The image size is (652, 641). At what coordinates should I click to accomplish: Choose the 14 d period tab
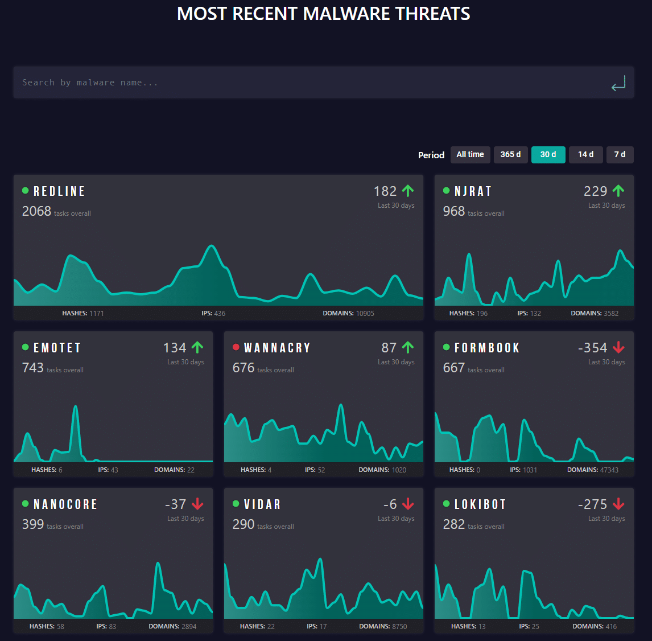(x=585, y=155)
